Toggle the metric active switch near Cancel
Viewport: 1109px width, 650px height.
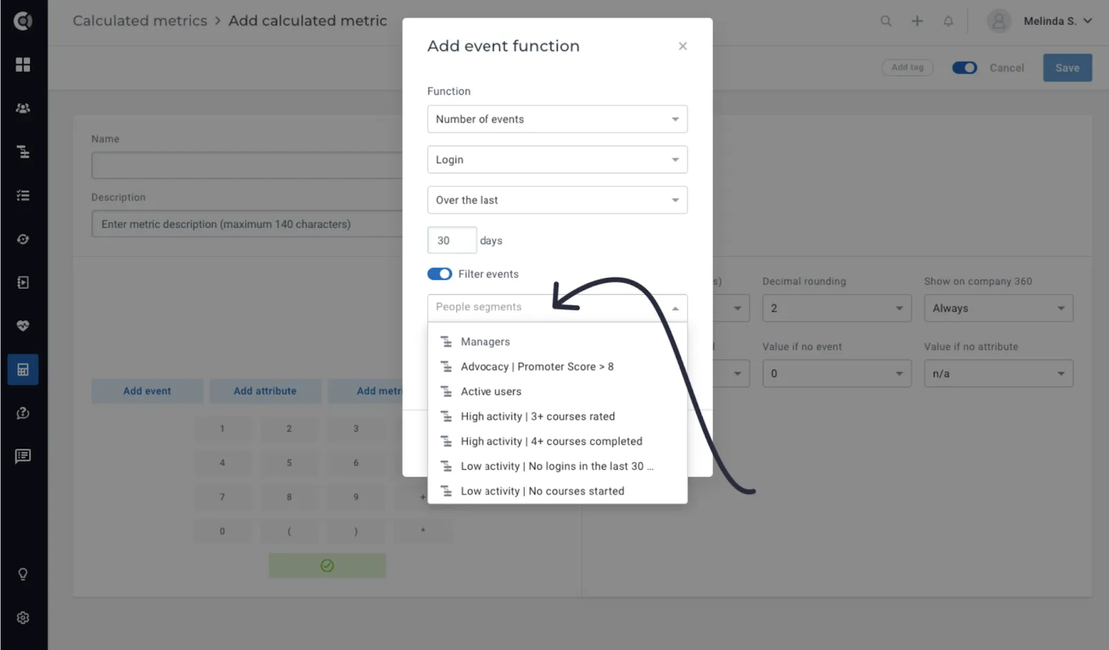[964, 68]
